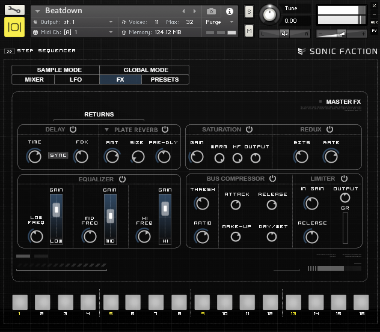
Task: Open the instrument info icon
Action: coord(229,11)
